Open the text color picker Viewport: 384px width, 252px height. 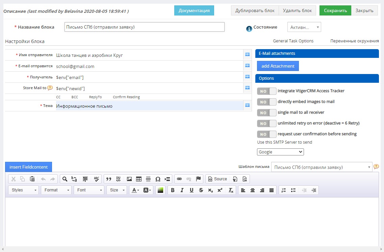tap(135, 190)
